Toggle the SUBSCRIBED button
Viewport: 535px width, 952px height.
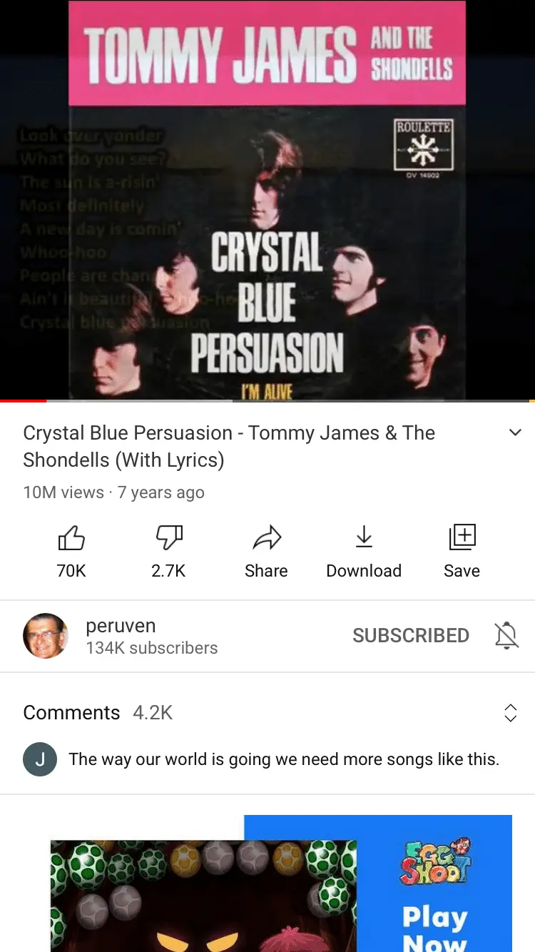411,635
